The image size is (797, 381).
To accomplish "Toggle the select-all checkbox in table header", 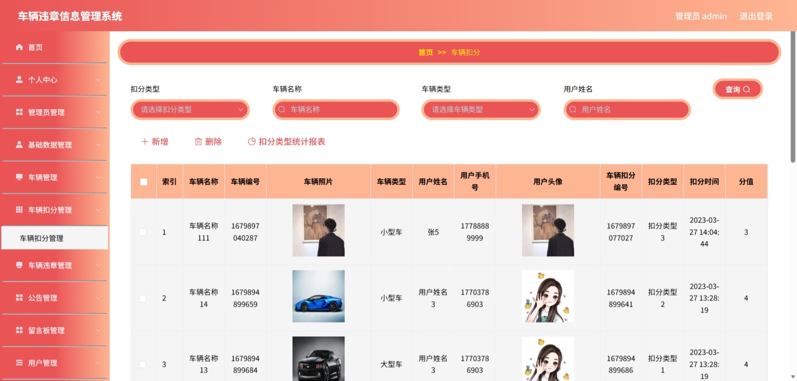I will click(144, 182).
